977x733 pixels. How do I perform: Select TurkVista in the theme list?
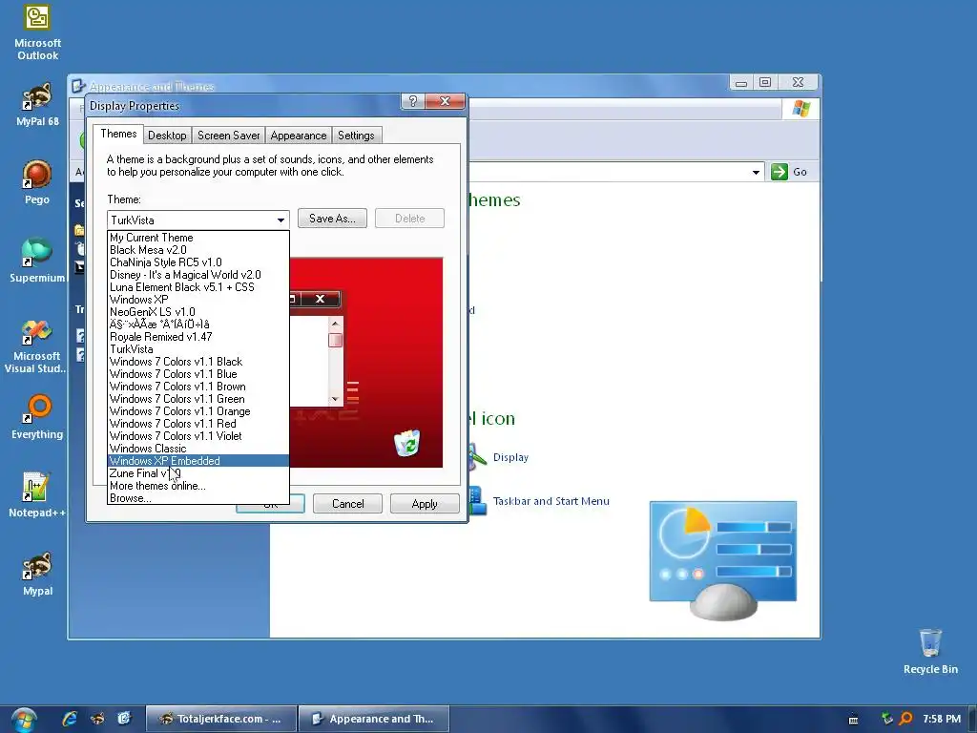(198, 349)
